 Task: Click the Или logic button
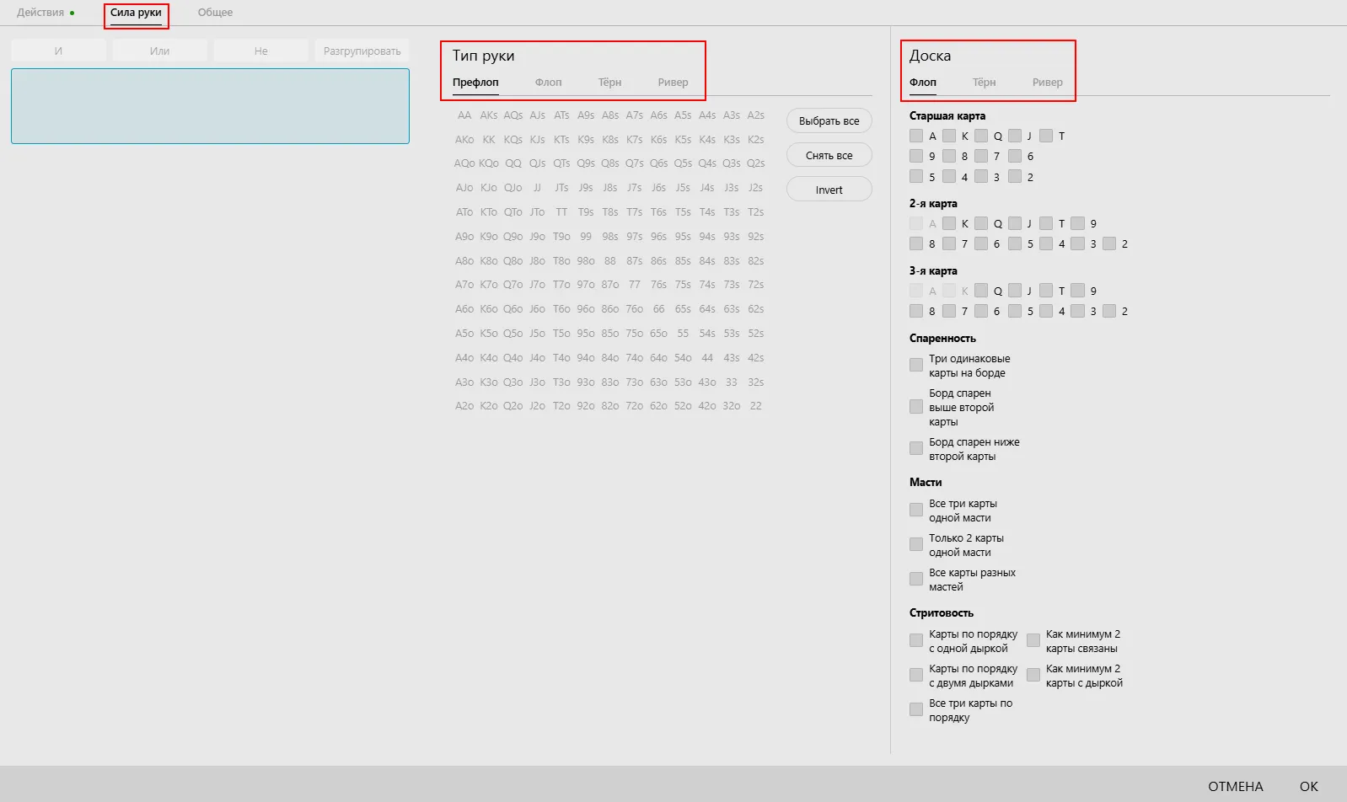tap(159, 51)
